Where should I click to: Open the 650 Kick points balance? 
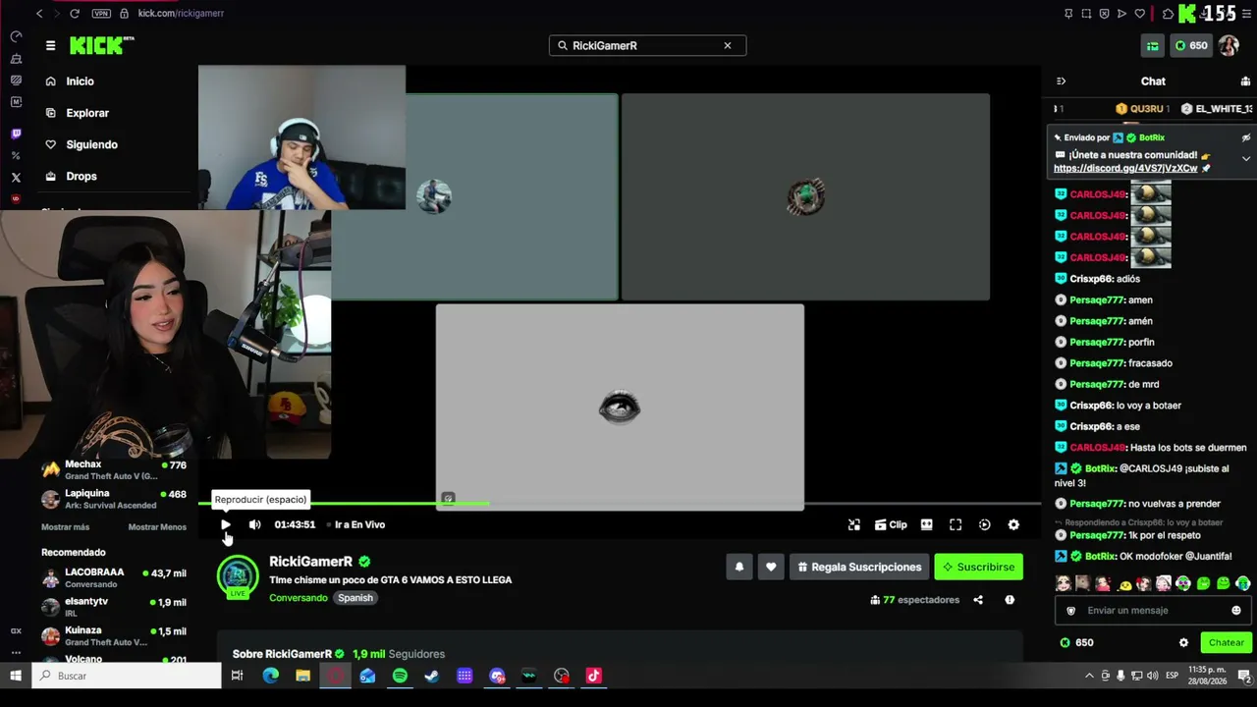(1191, 45)
